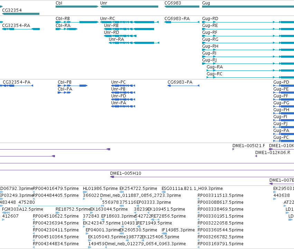Click the Unr-RA transcript glyph

pyautogui.click(x=134, y=43)
